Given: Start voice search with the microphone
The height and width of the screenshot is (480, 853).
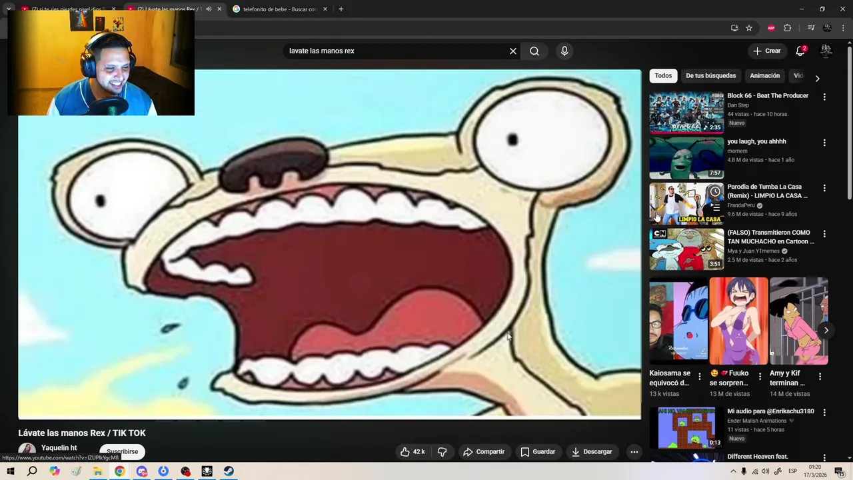Looking at the screenshot, I should [564, 51].
